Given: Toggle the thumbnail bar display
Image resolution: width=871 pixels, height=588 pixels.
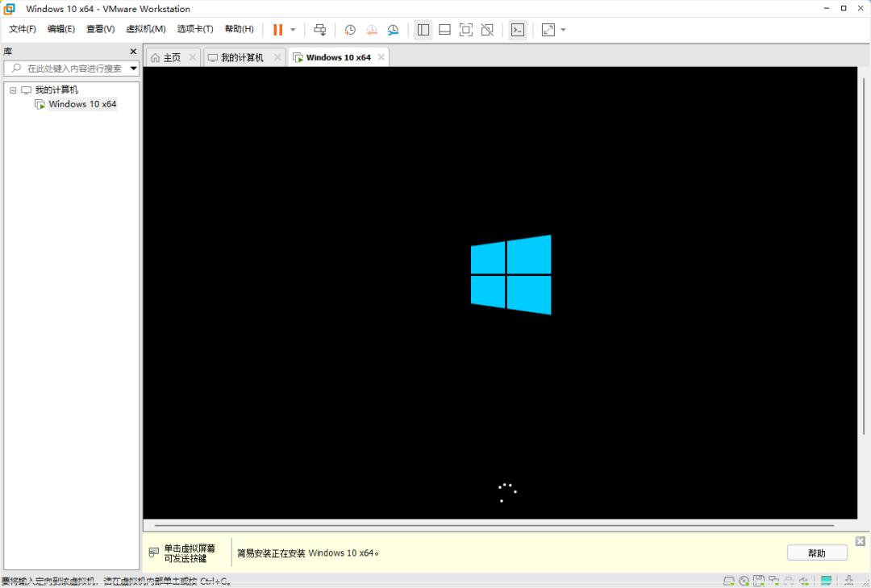Looking at the screenshot, I should [444, 30].
